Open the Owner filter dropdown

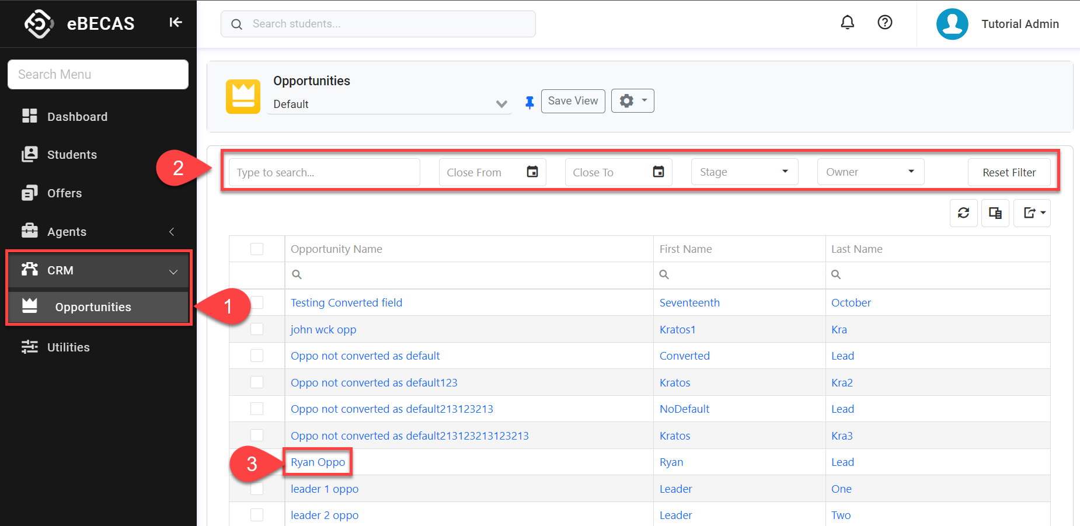pos(870,172)
